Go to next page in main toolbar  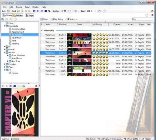[x=42, y=11]
